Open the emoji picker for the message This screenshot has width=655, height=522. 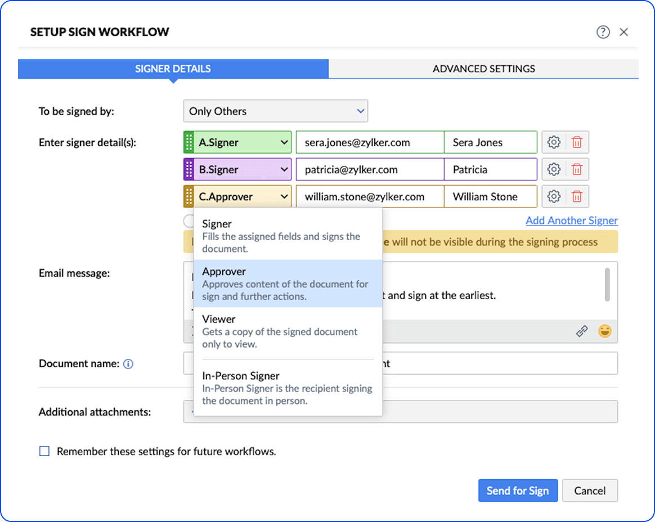pos(605,331)
